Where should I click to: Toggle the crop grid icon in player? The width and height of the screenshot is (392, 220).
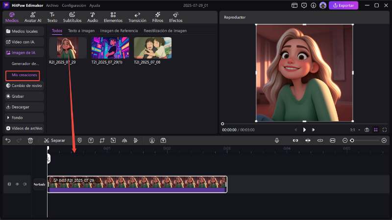tap(376, 130)
